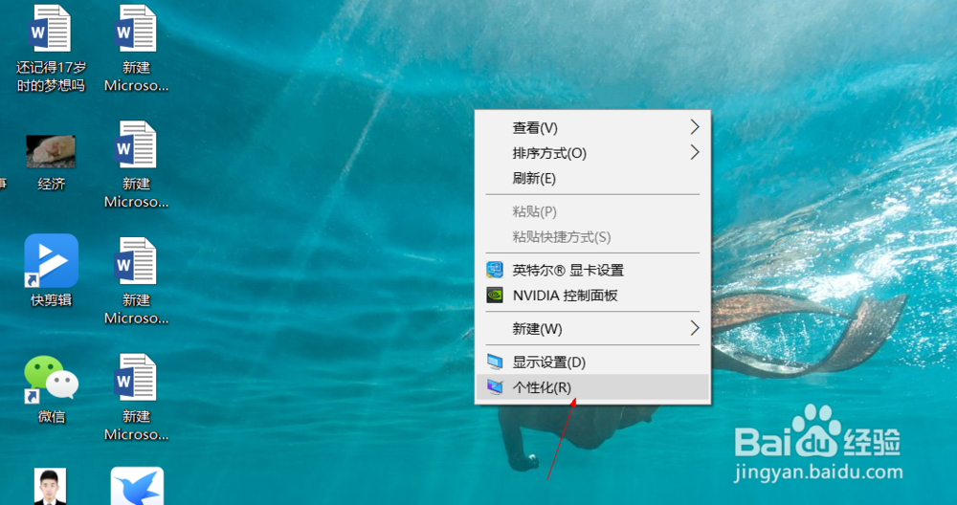This screenshot has width=957, height=505.
Task: Click the 快剪辑 shortcut icon
Action: [52, 261]
